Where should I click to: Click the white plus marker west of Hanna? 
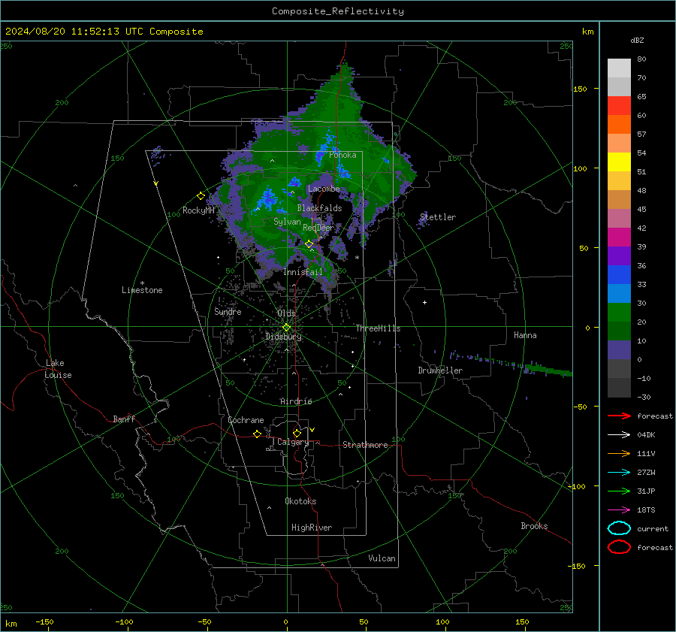[424, 302]
